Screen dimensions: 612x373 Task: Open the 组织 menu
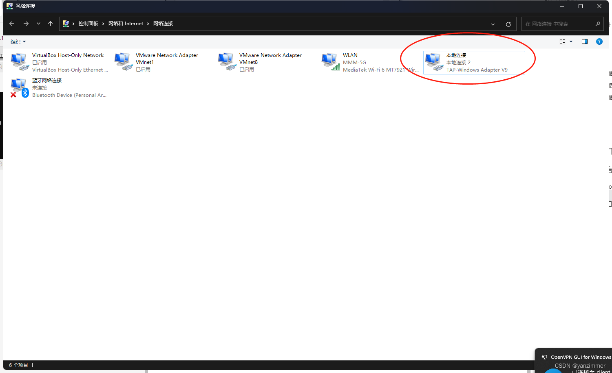tap(18, 41)
